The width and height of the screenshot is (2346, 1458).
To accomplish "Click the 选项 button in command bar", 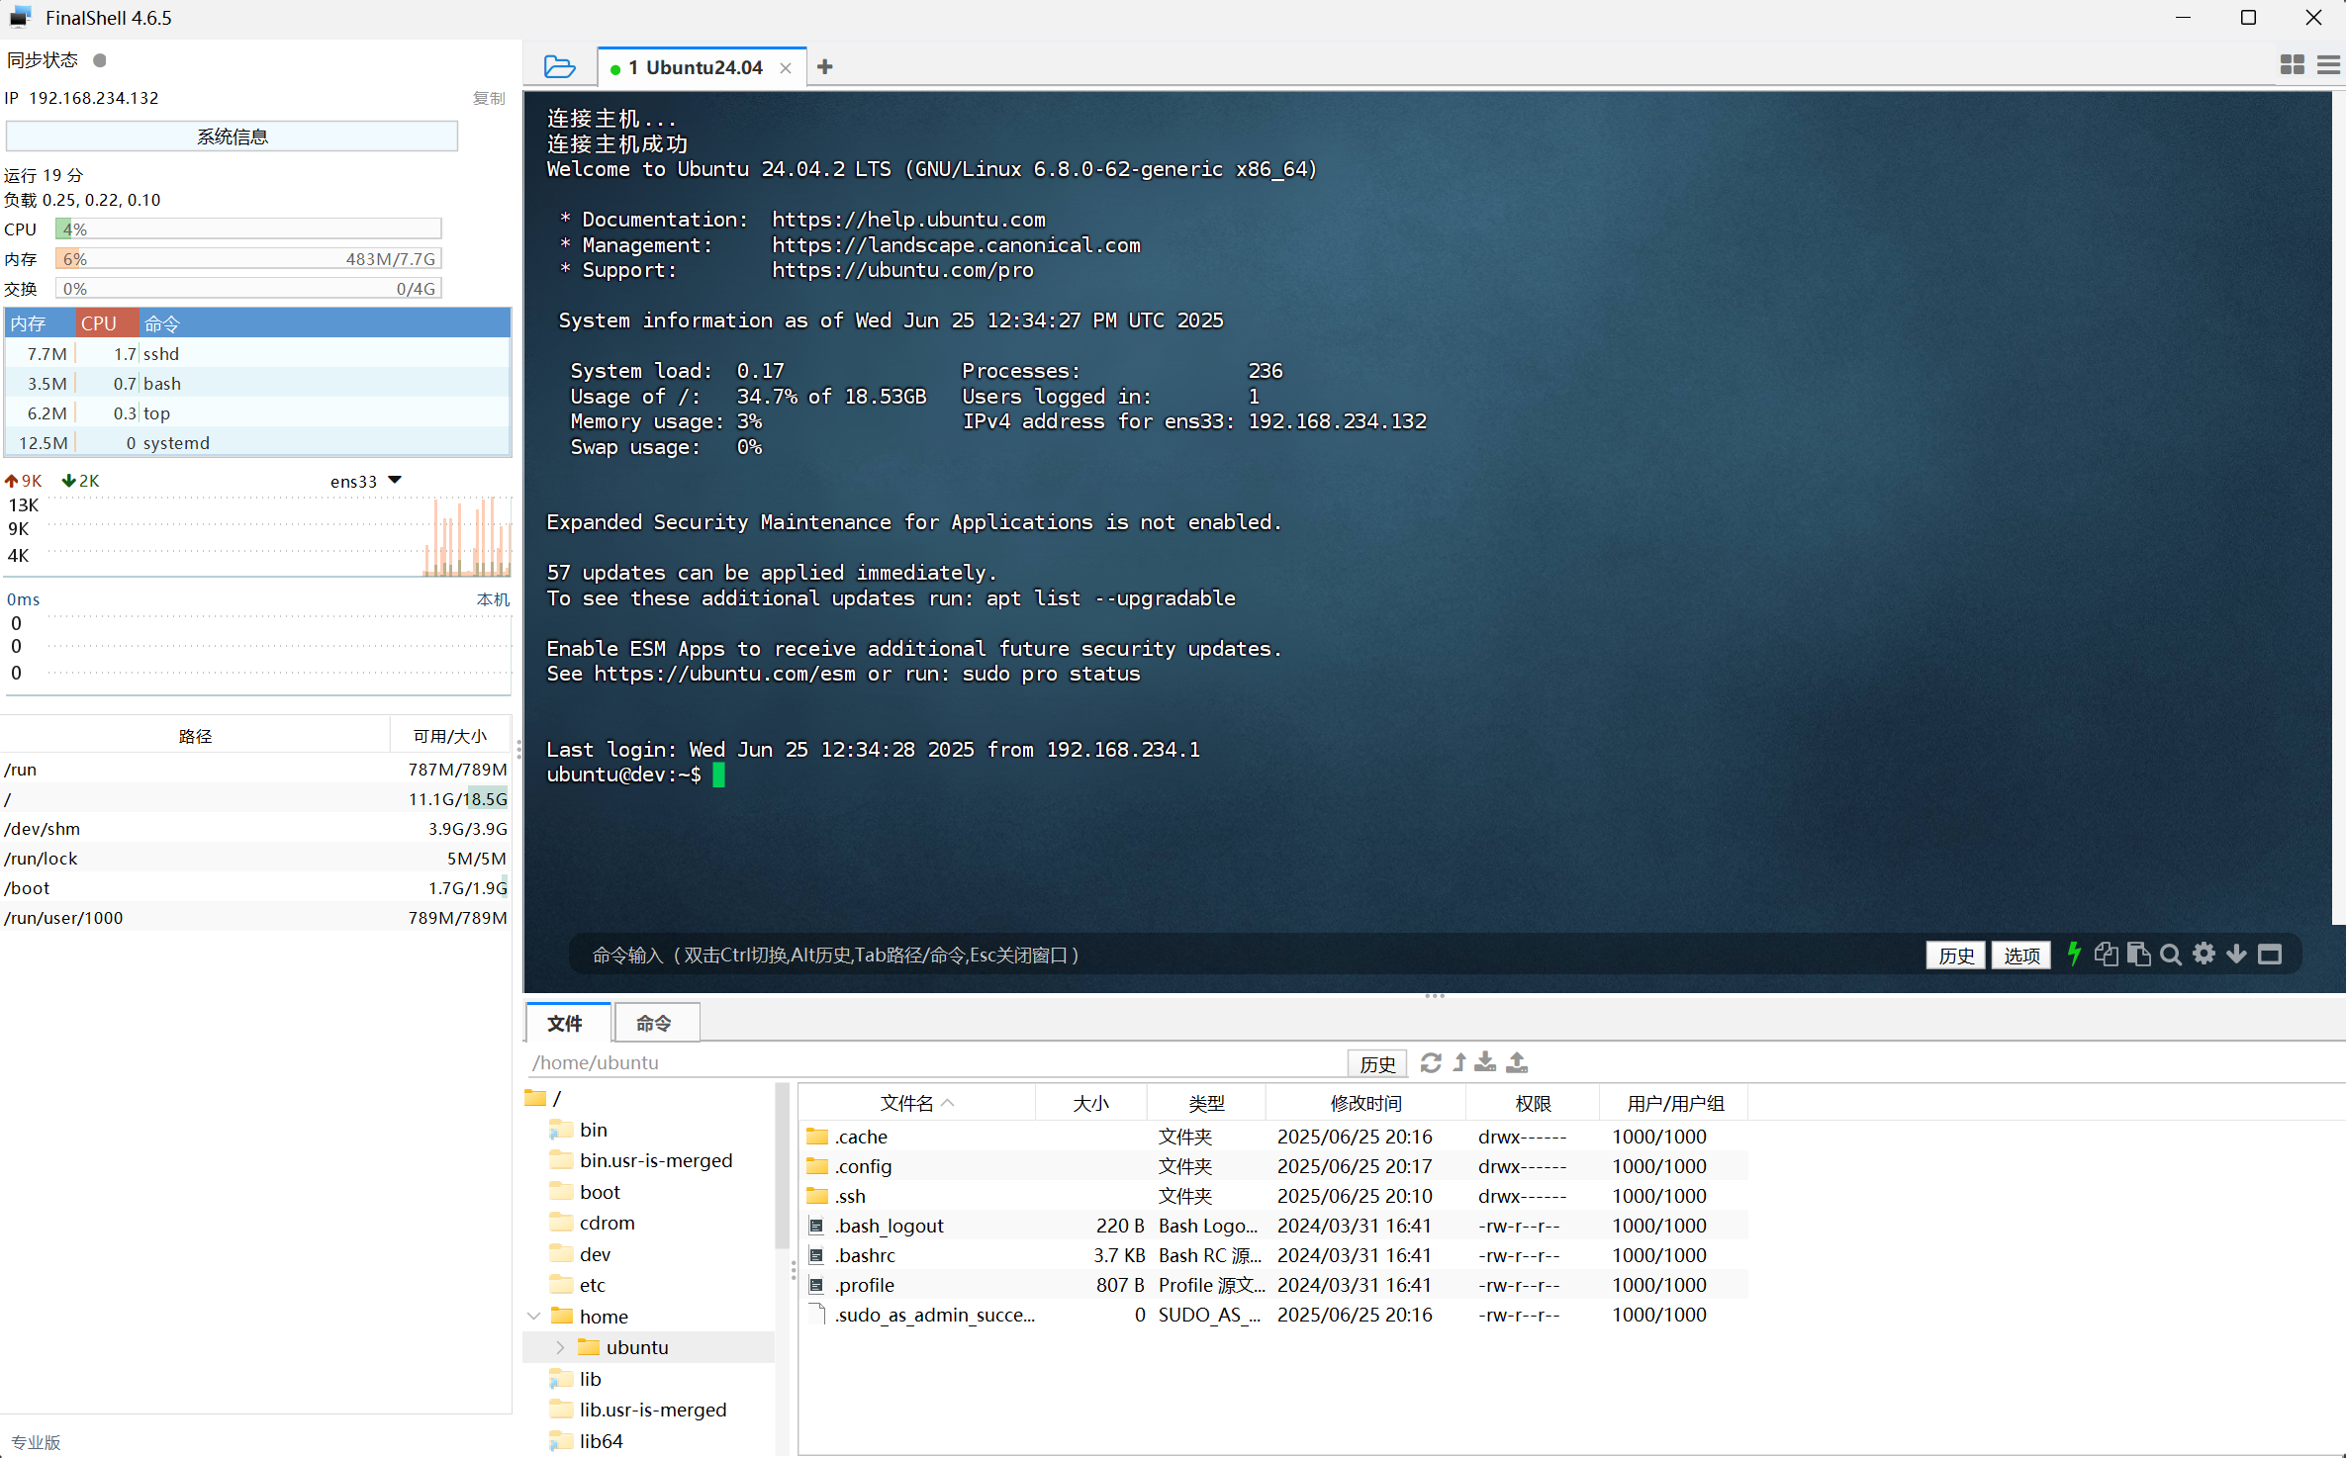I will click(2020, 955).
